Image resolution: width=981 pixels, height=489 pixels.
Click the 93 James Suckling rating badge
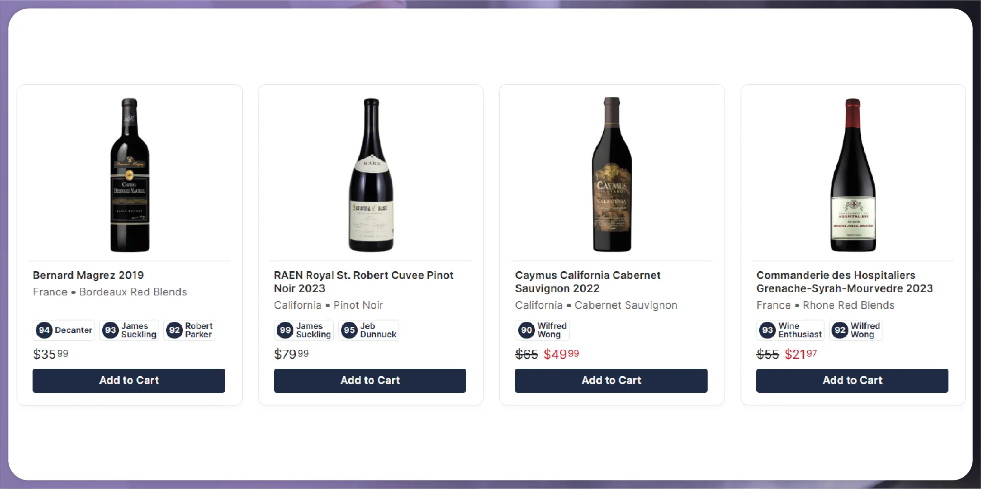129,330
